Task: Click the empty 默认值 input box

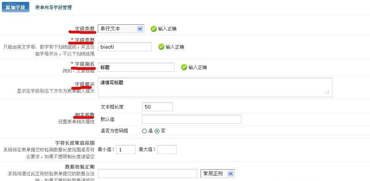Action: [x=191, y=119]
